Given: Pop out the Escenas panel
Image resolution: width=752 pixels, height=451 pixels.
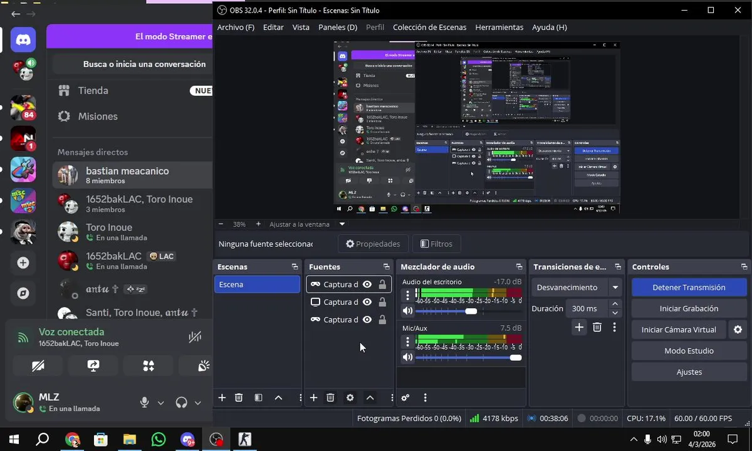Looking at the screenshot, I should click(295, 267).
